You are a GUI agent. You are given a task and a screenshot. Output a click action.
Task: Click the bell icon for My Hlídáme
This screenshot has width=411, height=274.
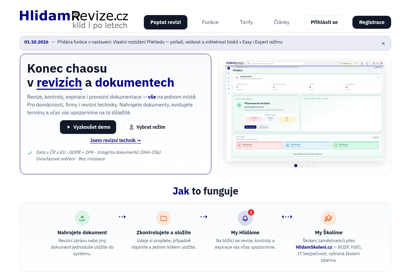click(245, 218)
